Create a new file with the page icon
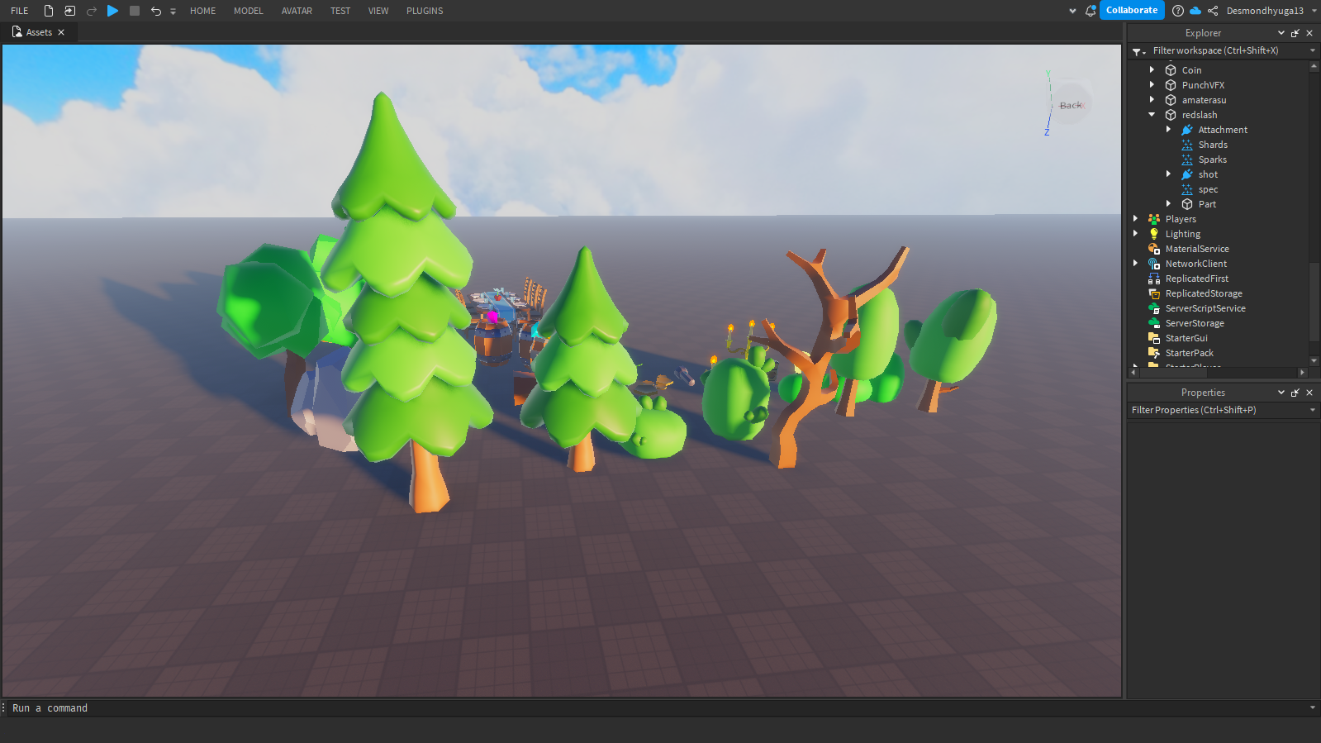The width and height of the screenshot is (1321, 743). (x=48, y=11)
